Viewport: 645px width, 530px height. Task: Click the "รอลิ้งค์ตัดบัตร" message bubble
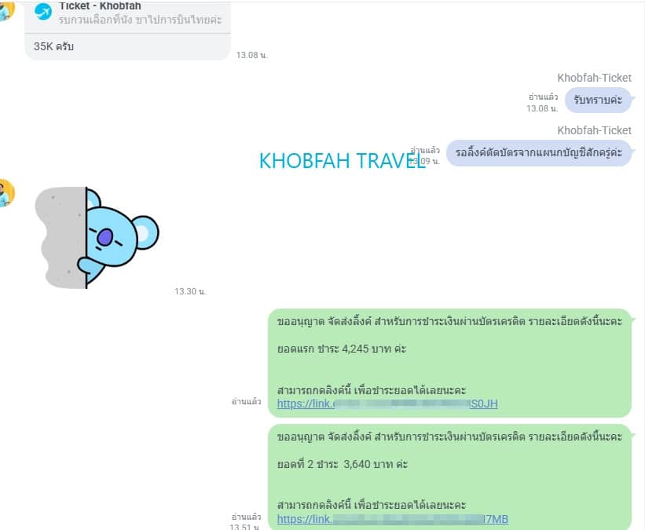click(538, 152)
